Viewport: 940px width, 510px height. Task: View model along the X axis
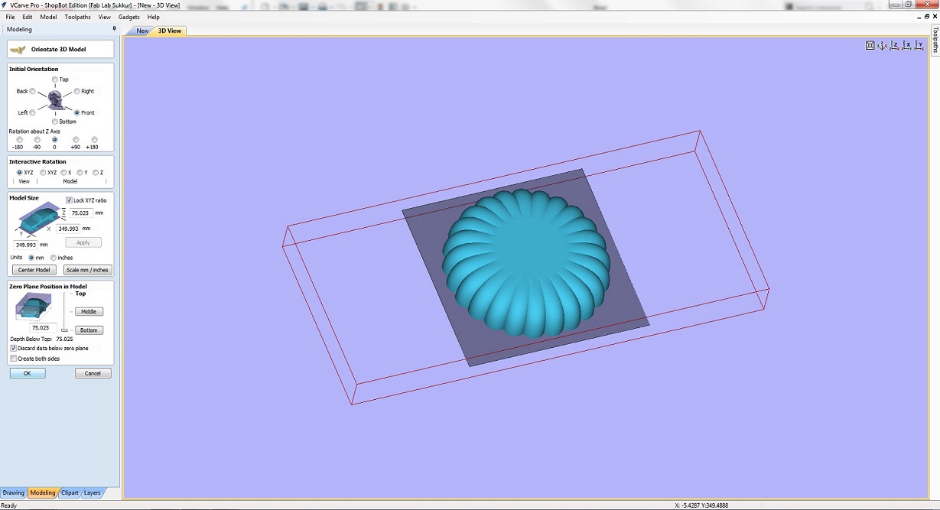tap(906, 46)
